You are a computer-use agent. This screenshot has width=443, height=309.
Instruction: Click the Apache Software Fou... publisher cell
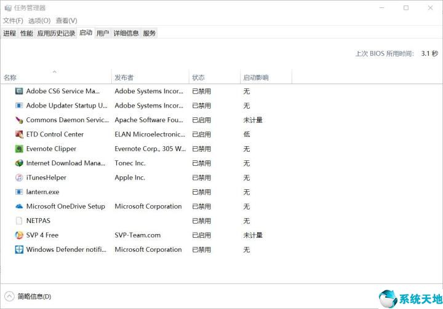(149, 120)
